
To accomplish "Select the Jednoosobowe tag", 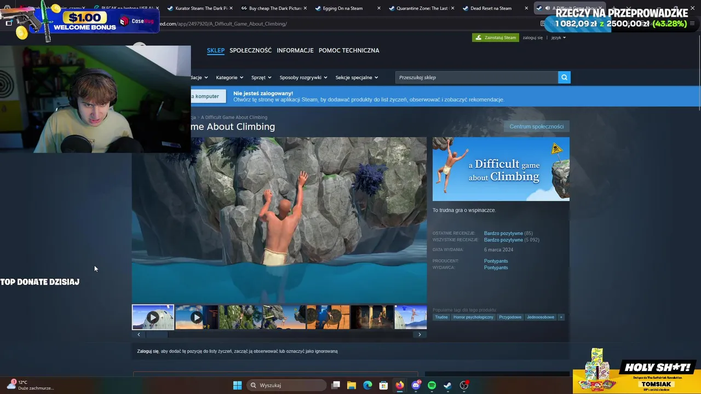I will pyautogui.click(x=541, y=317).
